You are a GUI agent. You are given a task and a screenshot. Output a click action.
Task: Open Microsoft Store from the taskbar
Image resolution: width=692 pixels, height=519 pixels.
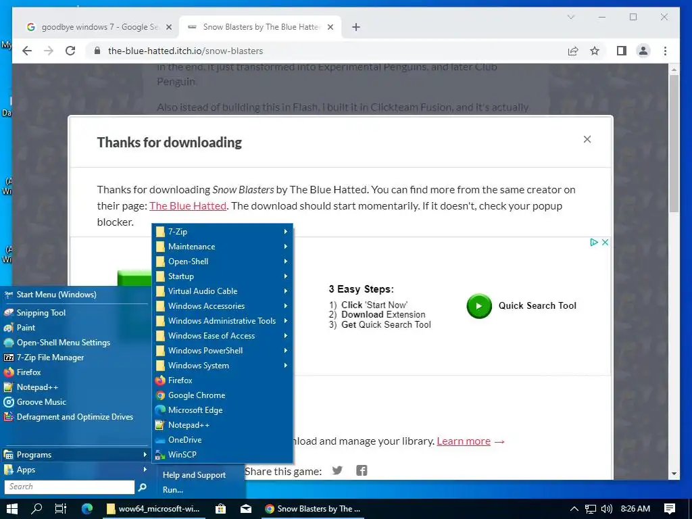(x=221, y=509)
